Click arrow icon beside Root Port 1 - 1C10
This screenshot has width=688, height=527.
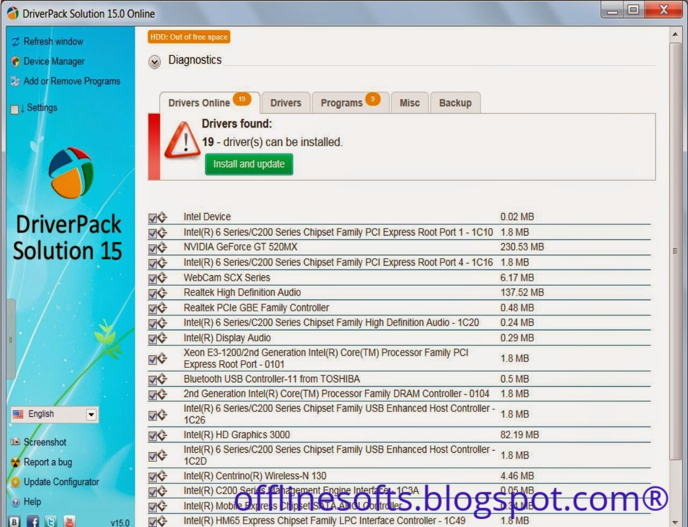(x=163, y=232)
